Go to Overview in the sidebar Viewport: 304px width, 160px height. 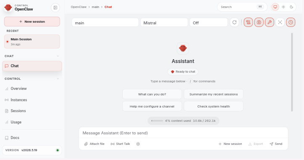(x=32, y=89)
